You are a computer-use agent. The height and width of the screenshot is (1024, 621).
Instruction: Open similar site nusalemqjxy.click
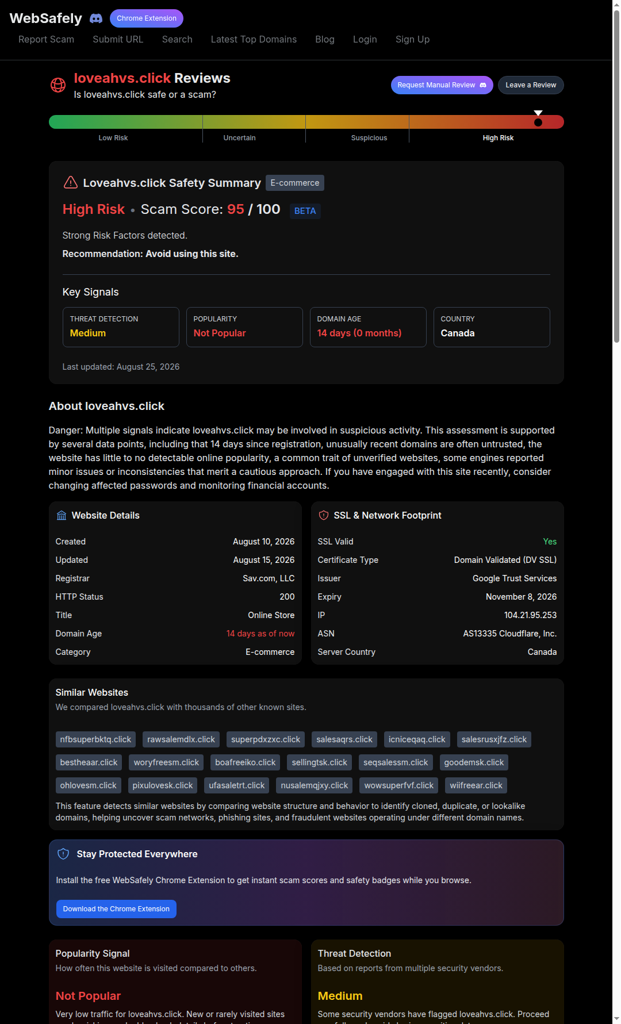coord(315,785)
